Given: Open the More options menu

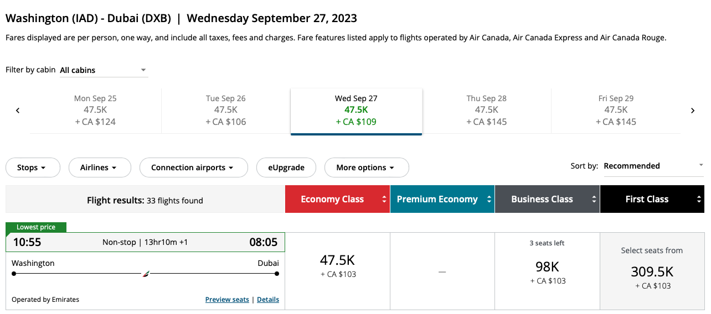Looking at the screenshot, I should (x=366, y=168).
